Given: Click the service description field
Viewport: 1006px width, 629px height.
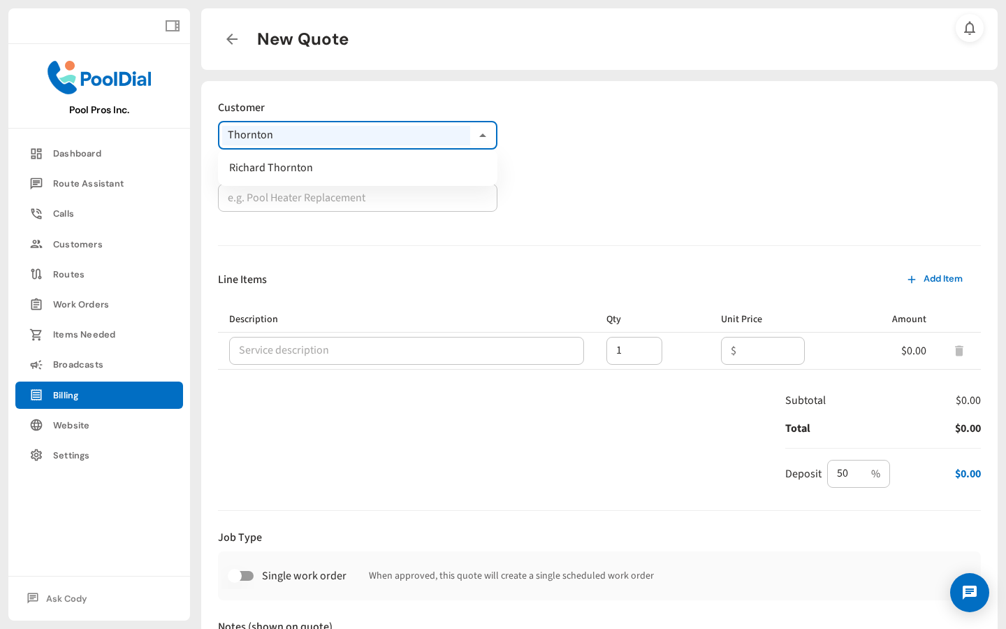Looking at the screenshot, I should [407, 351].
